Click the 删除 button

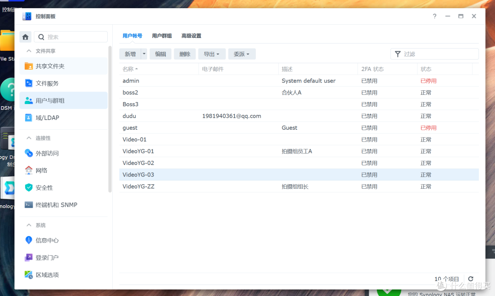(185, 54)
